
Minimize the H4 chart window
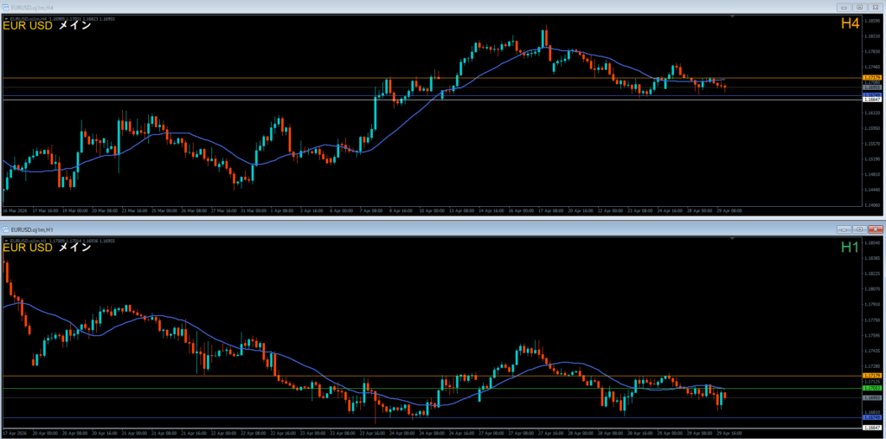(x=844, y=6)
